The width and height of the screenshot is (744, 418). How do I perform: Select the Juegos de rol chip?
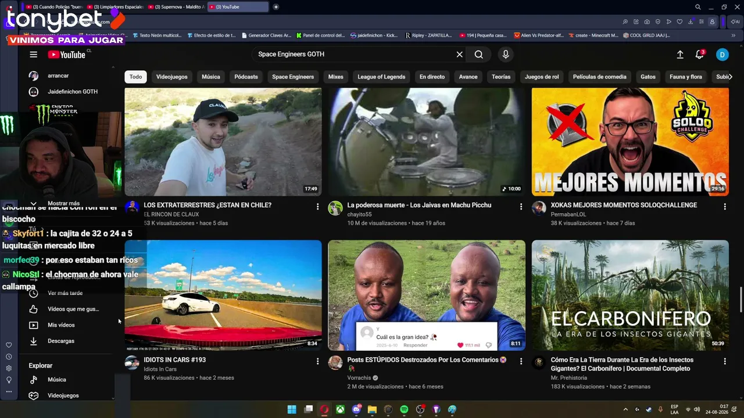[x=542, y=77]
